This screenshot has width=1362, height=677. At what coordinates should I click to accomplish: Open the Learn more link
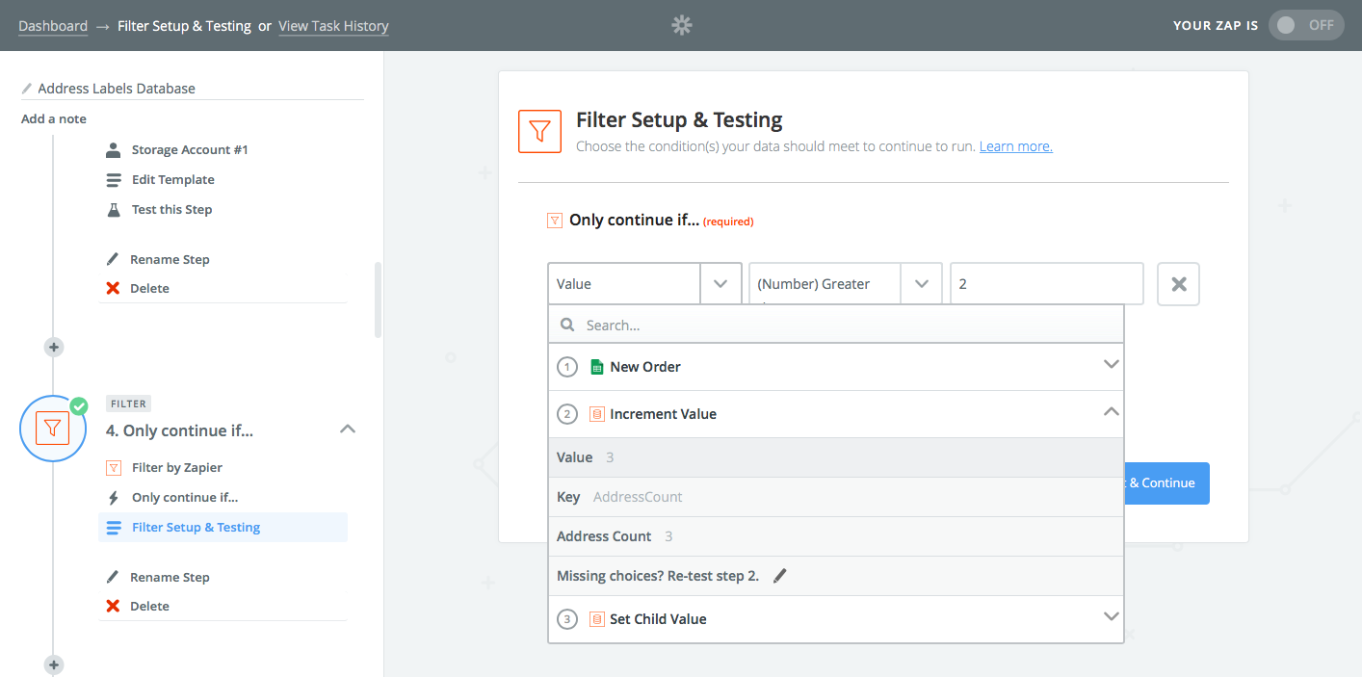(x=1015, y=146)
